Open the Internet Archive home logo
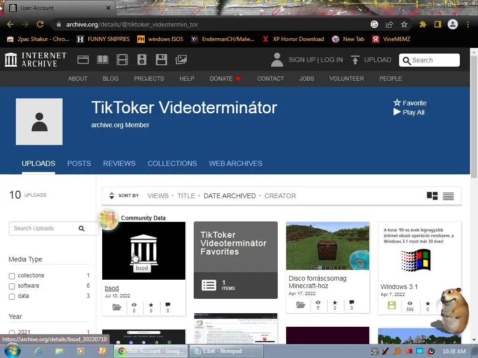 click(x=35, y=60)
